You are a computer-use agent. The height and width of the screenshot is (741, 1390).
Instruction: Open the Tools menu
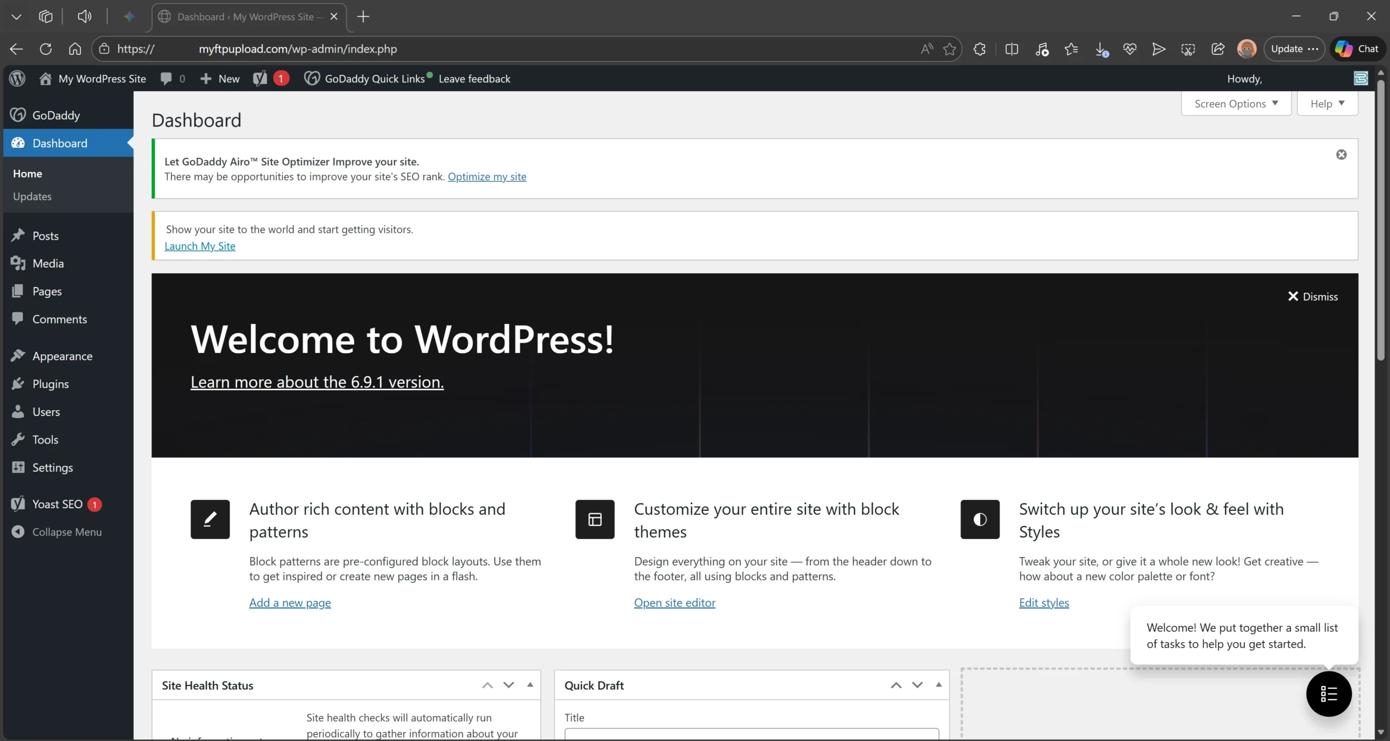(x=67, y=440)
